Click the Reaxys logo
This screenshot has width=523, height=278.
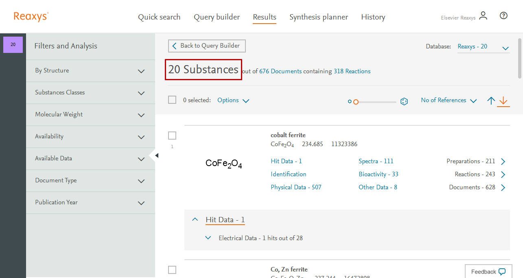(31, 16)
